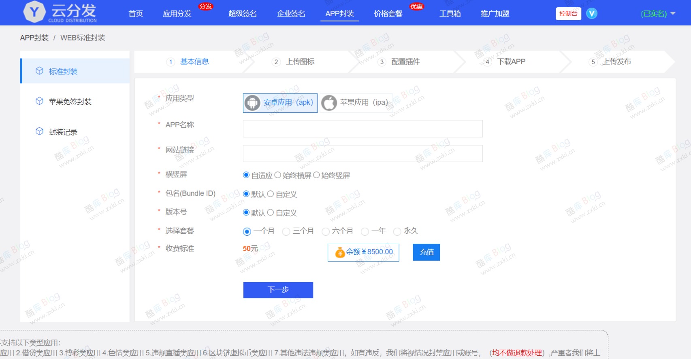Select the 永久 package
The image size is (691, 359).
397,231
